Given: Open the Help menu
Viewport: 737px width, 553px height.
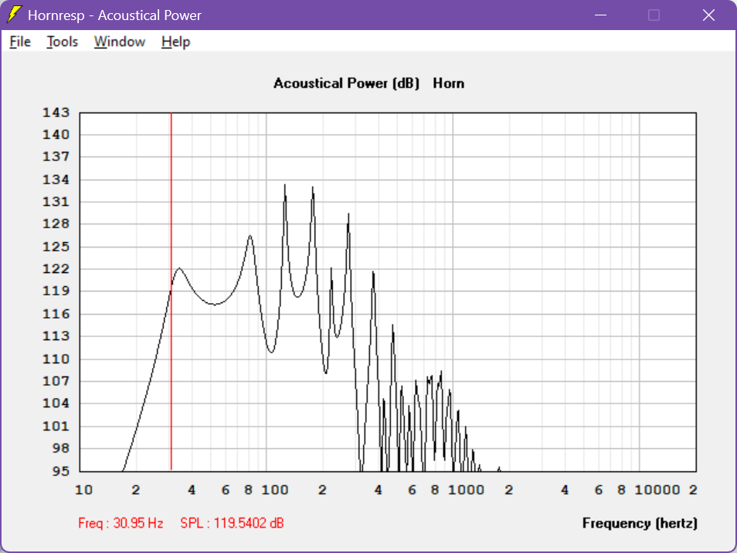Looking at the screenshot, I should point(175,42).
